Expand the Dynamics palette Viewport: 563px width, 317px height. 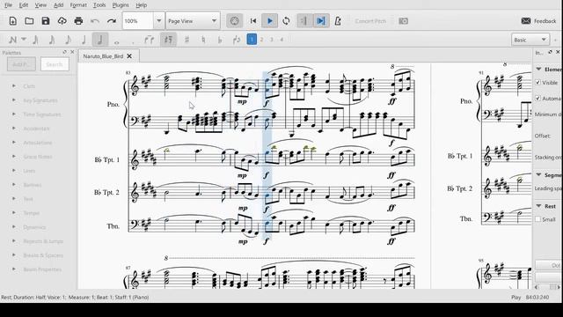pyautogui.click(x=14, y=227)
